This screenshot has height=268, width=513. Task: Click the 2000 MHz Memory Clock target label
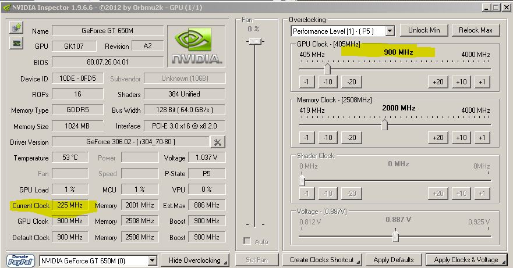coord(398,108)
